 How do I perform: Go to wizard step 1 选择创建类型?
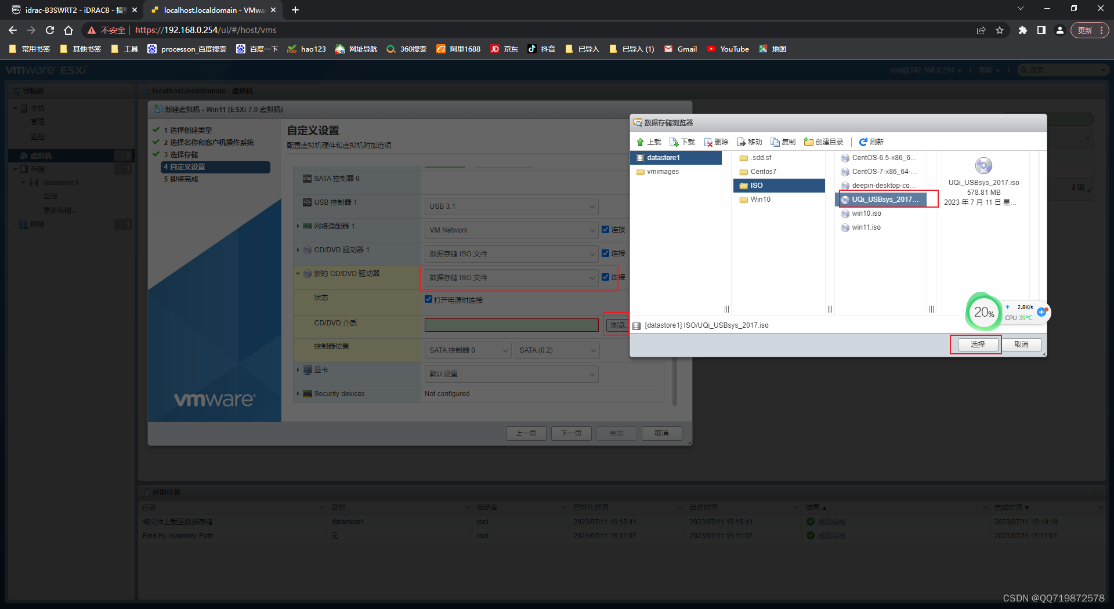[187, 130]
